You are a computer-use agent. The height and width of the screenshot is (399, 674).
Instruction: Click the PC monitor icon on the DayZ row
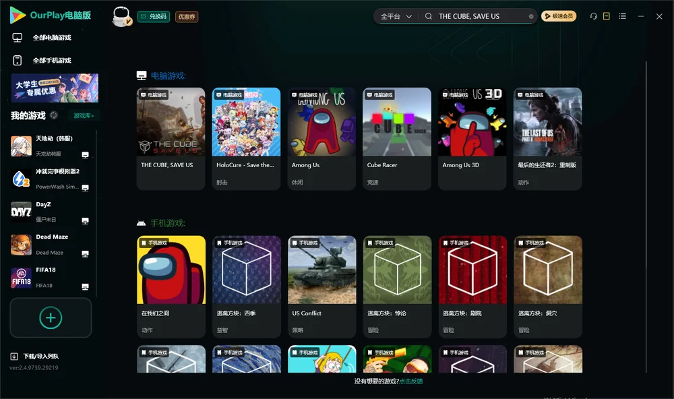[x=85, y=221]
